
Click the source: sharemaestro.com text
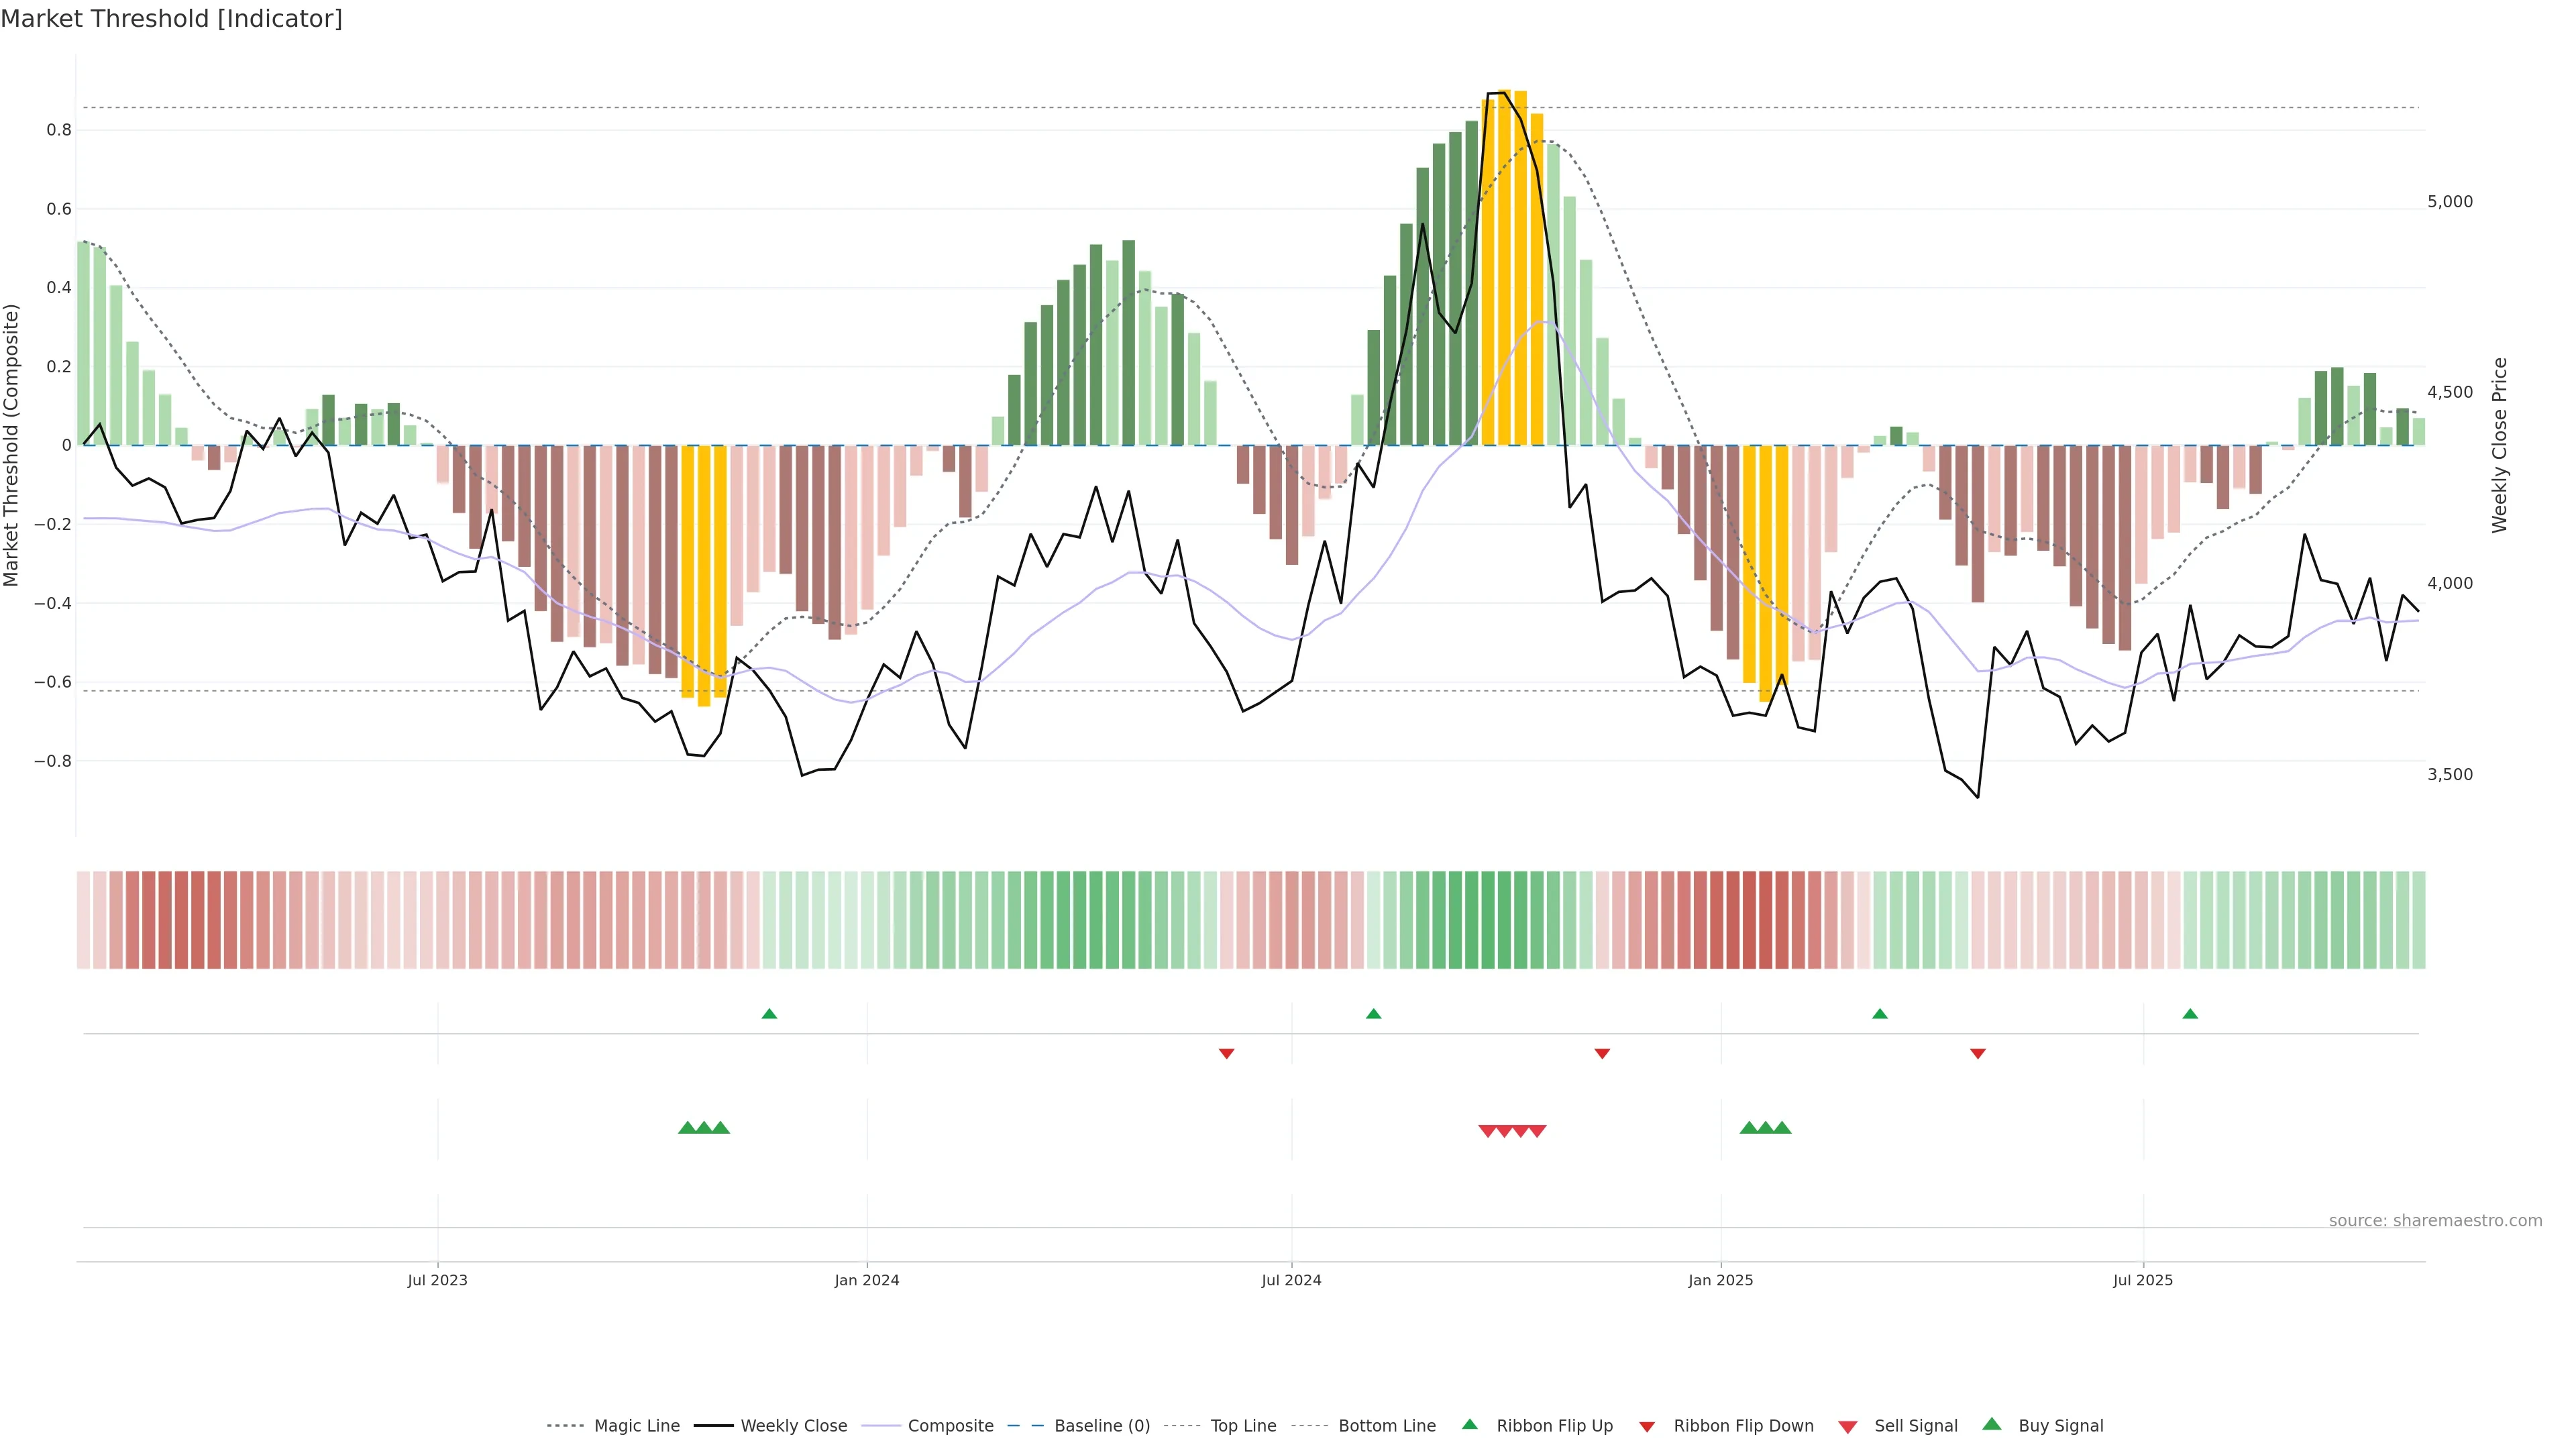coord(2435,1220)
